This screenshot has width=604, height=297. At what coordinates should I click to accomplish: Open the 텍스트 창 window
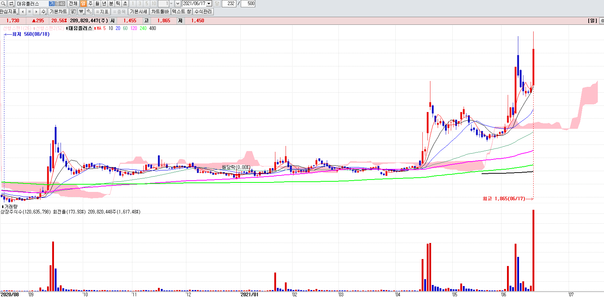click(x=181, y=12)
